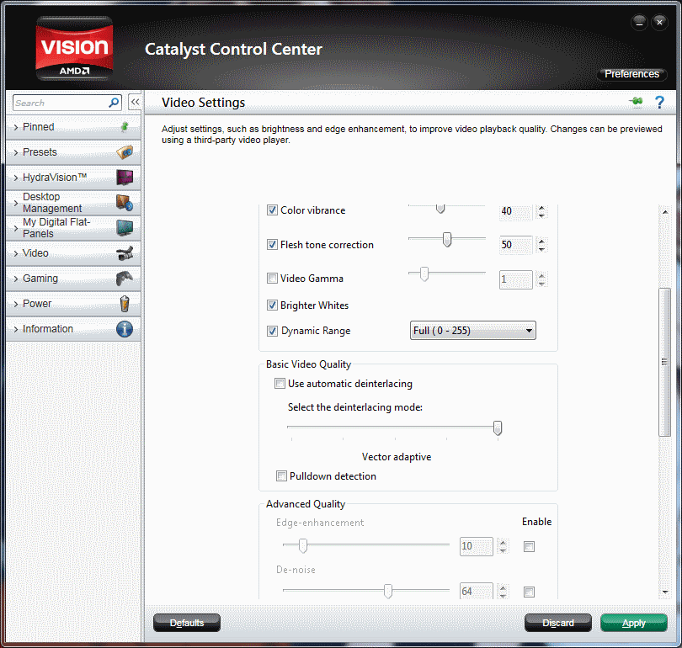Expand the HydraVision section
Screen dimensions: 682x648
pyautogui.click(x=16, y=178)
